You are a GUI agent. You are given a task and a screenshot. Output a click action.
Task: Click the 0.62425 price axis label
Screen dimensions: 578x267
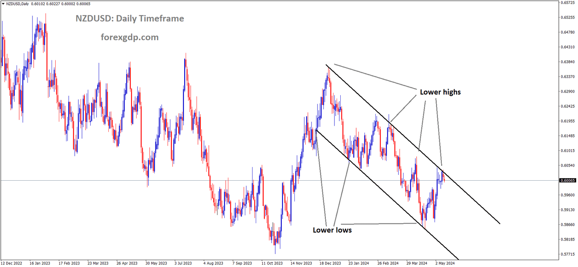pyautogui.click(x=568, y=106)
